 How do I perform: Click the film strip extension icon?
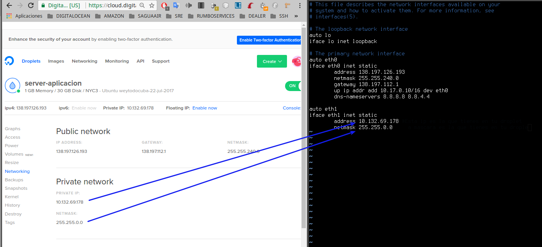pos(201,5)
